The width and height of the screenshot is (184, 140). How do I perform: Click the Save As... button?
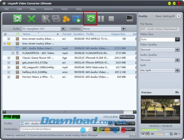[125, 123]
